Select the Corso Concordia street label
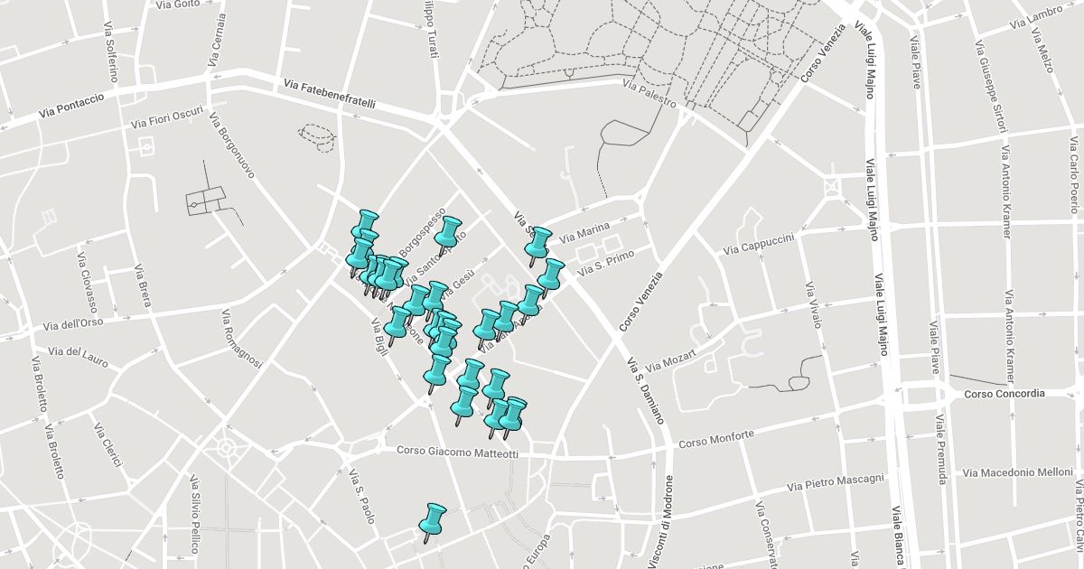 pyautogui.click(x=1004, y=394)
